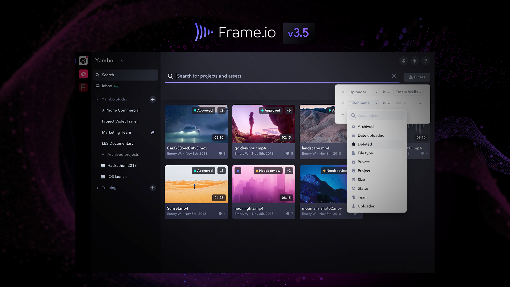
Task: Open the user account icon
Action: [x=403, y=61]
